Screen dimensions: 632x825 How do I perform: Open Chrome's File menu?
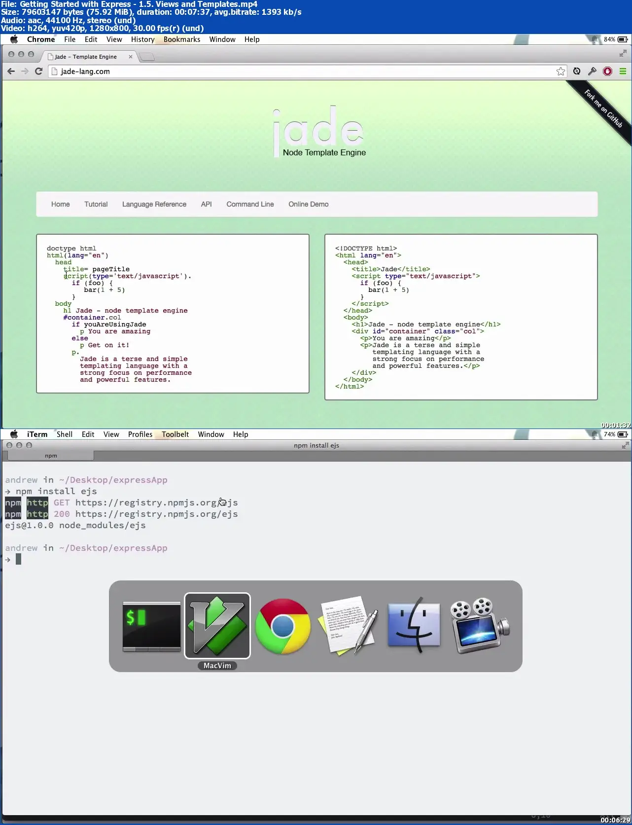point(70,39)
